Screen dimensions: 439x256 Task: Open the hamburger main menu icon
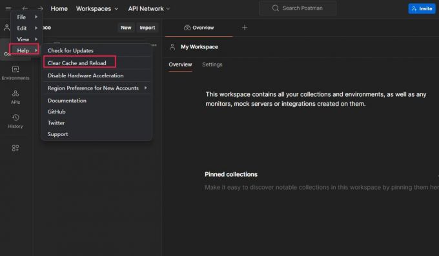point(8,8)
